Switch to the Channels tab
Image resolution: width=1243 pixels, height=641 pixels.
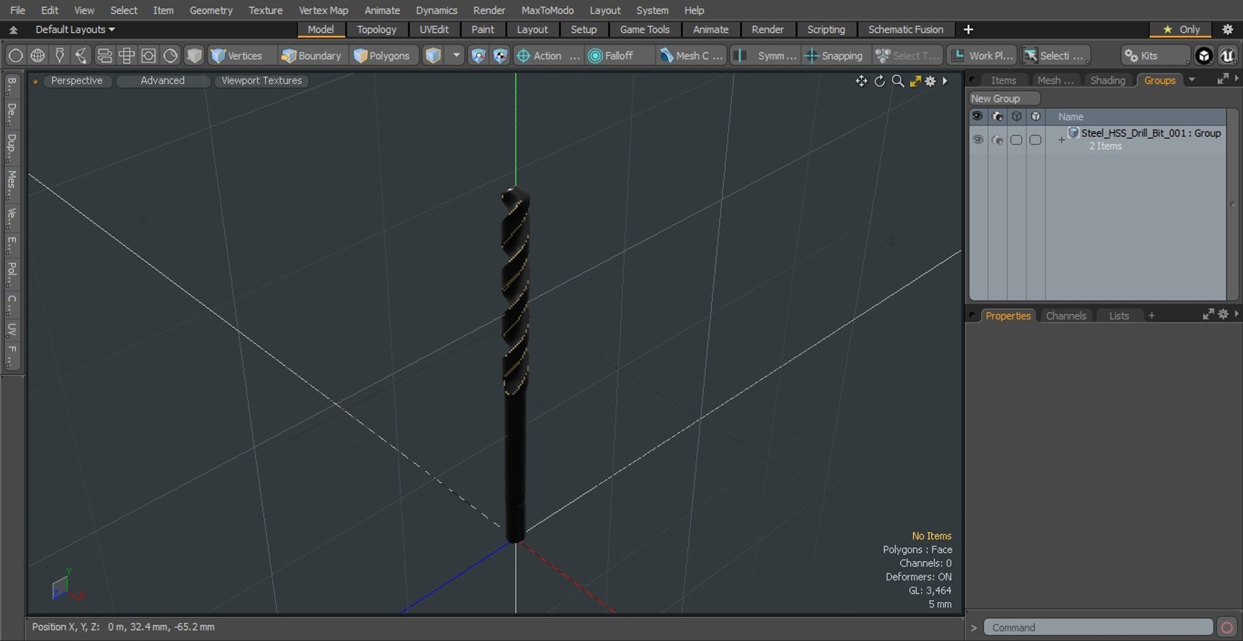coord(1066,316)
